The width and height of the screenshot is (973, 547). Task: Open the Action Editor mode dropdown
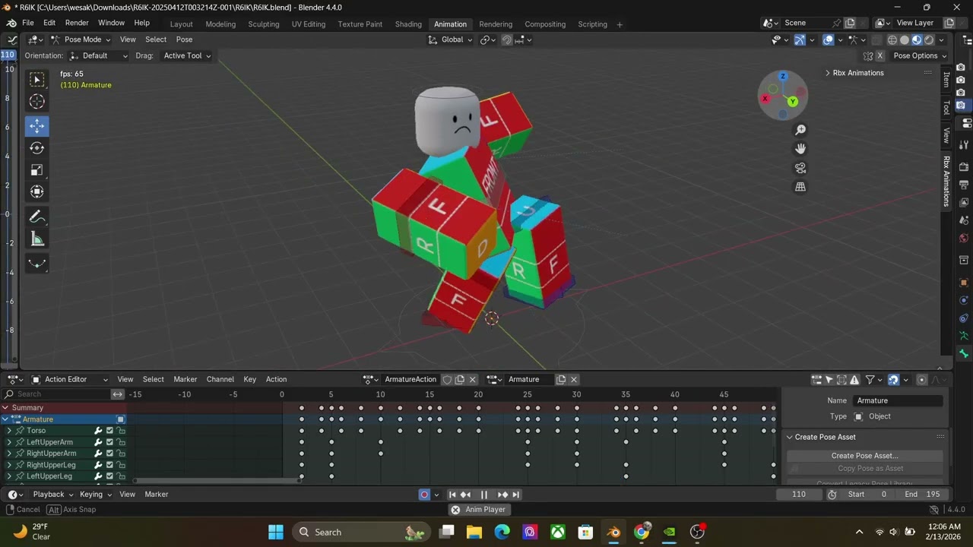coord(70,379)
